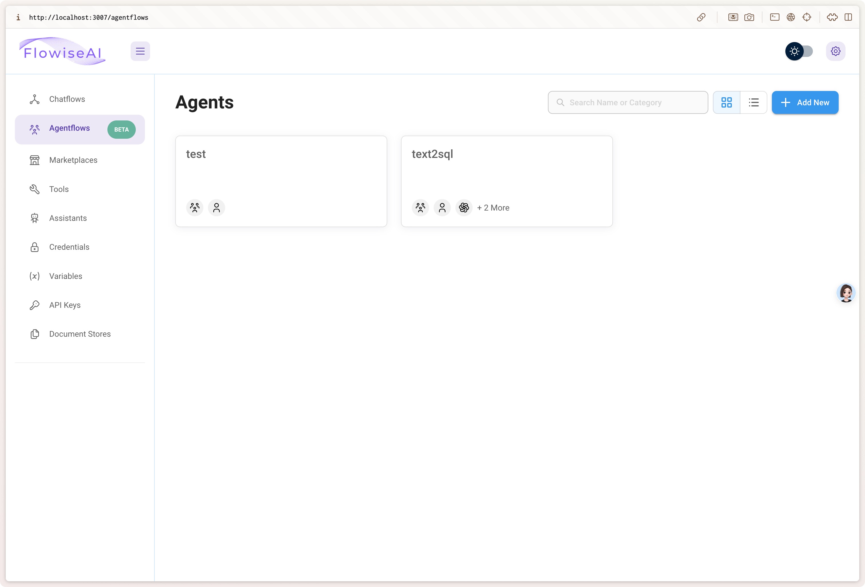This screenshot has height=587, width=865.
Task: Toggle the dark mode switch
Action: pyautogui.click(x=799, y=51)
